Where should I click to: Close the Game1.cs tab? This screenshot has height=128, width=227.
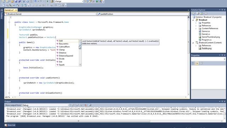[16, 10]
